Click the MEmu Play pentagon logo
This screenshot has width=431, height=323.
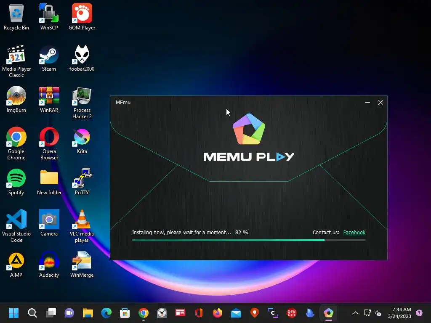[249, 129]
